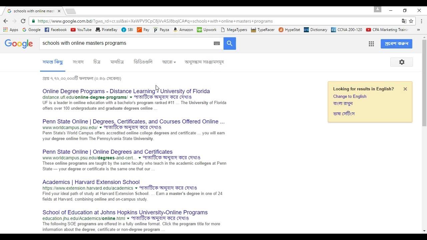Open the YouTube bookmark

pos(81,30)
